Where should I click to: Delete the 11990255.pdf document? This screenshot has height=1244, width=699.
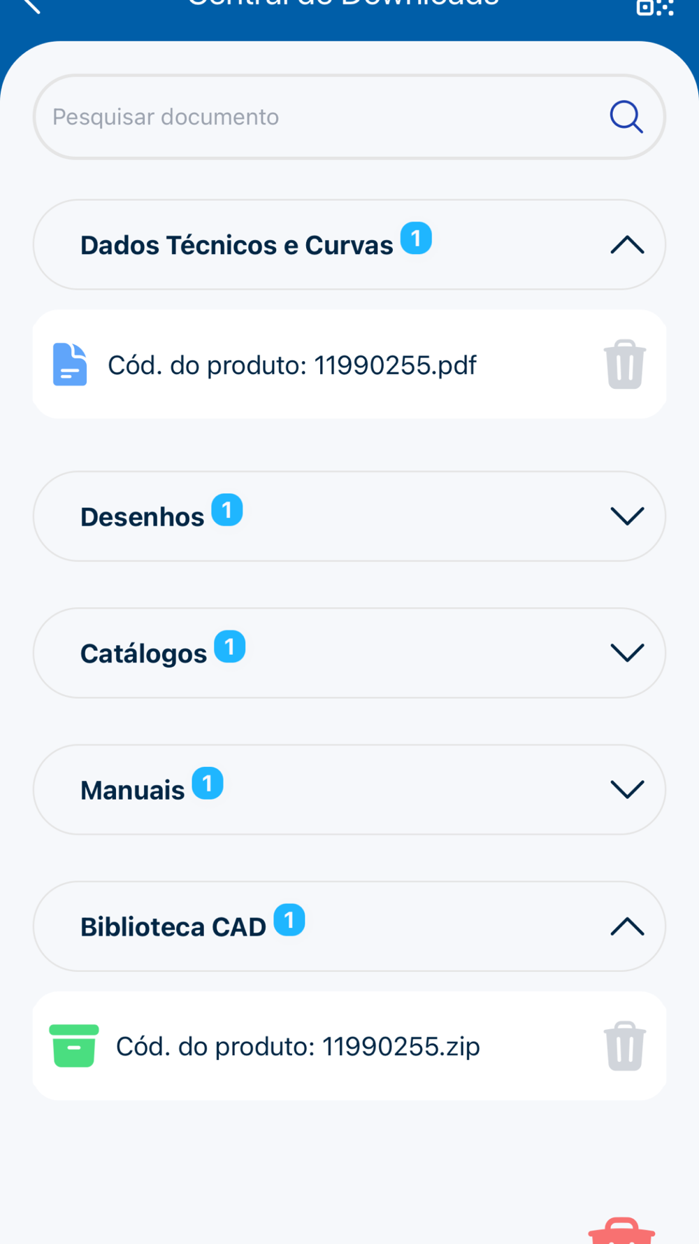625,365
